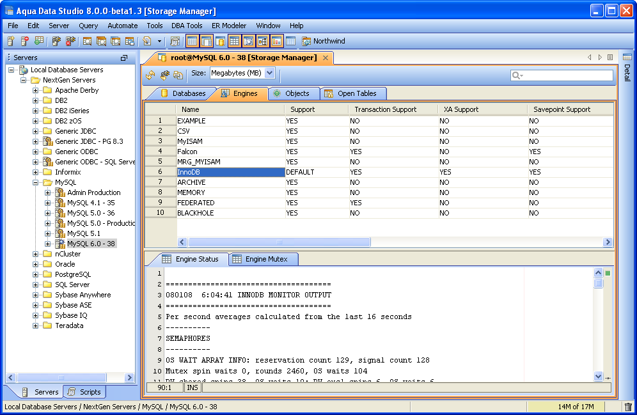Viewport: 637px width, 415px height.
Task: Switch to the Open Tables tab
Action: pyautogui.click(x=356, y=93)
